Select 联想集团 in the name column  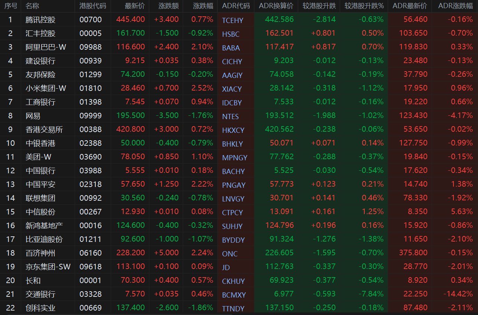pyautogui.click(x=40, y=198)
